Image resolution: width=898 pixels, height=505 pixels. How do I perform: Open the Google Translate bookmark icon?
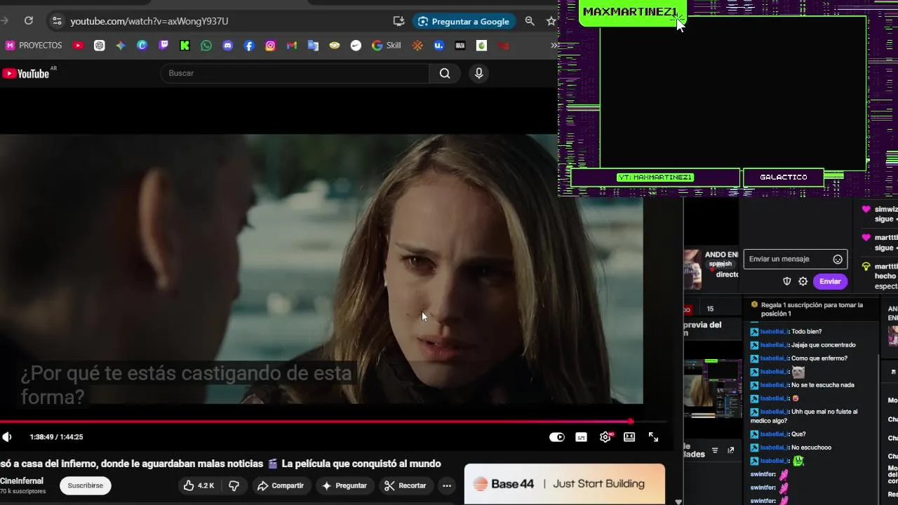tap(313, 46)
